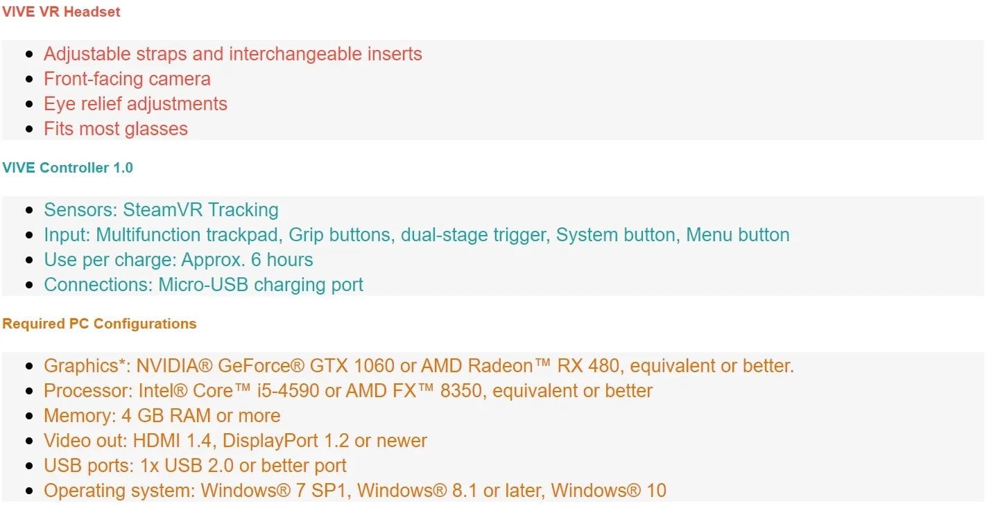Click the Input: Multifunction trackpad line
Viewport: 989px width, 506px height.
pyautogui.click(x=417, y=235)
